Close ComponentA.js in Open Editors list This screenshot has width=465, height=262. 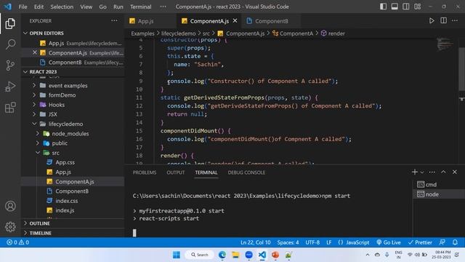(x=34, y=52)
